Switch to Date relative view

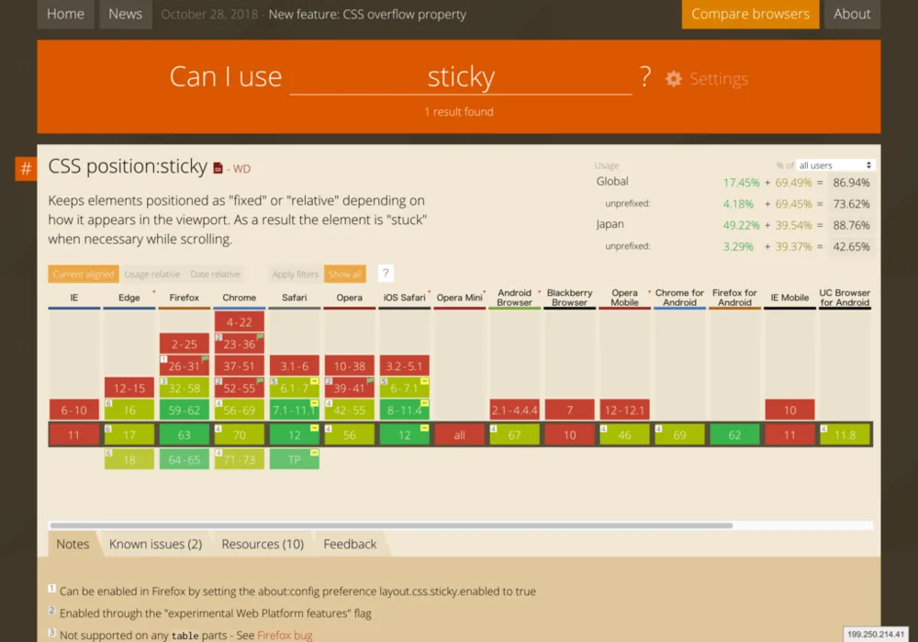(215, 274)
